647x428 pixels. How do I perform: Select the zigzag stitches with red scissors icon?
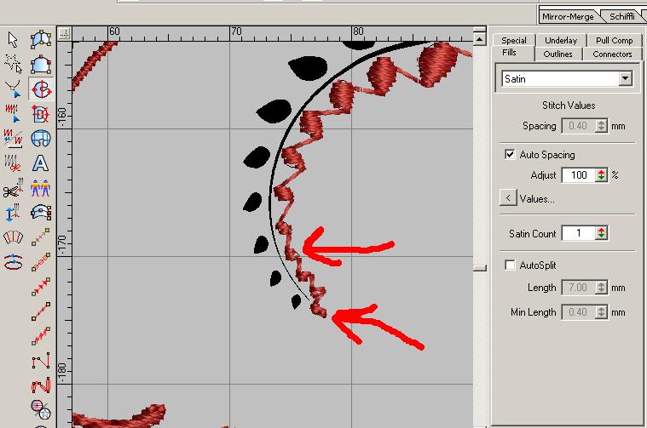[x=13, y=163]
